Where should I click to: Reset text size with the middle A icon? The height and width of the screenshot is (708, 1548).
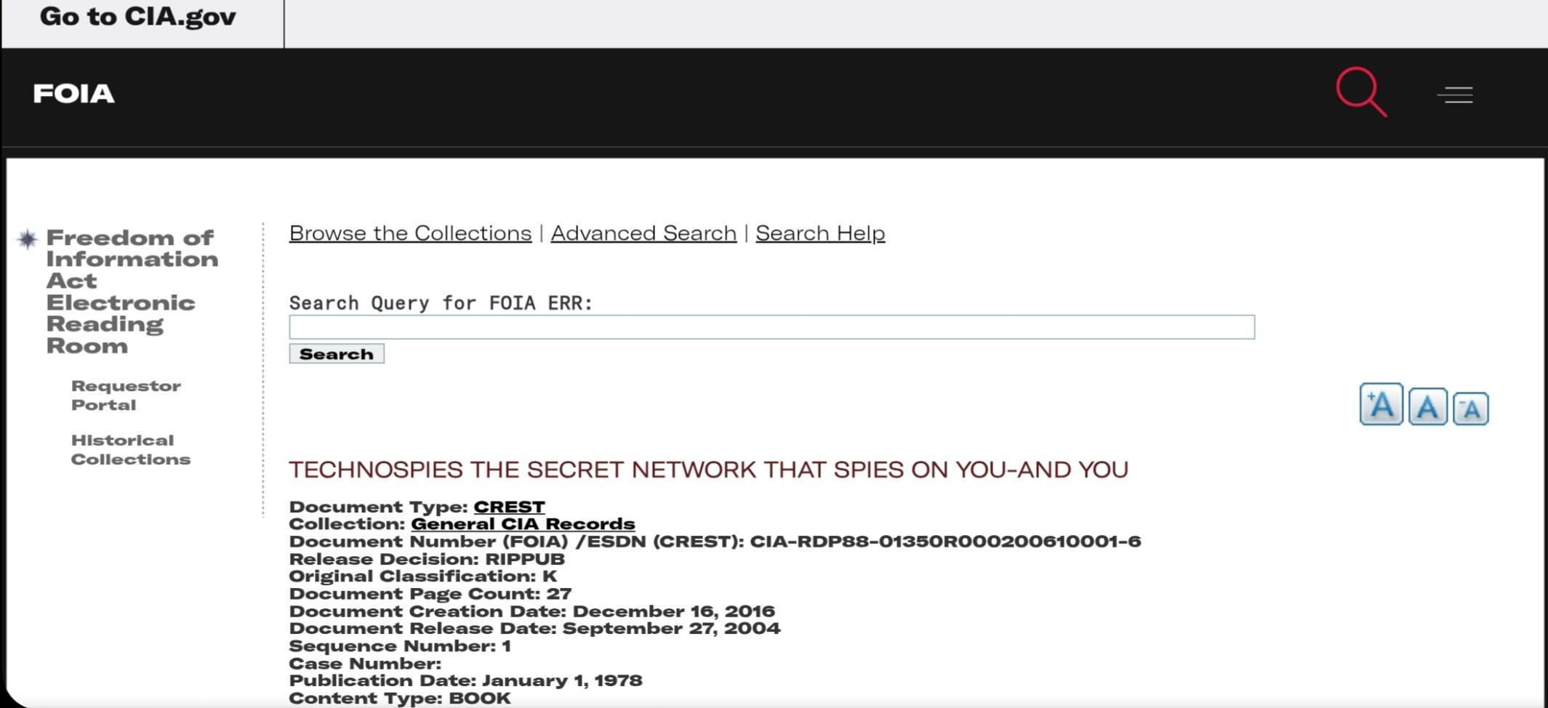pyautogui.click(x=1427, y=406)
